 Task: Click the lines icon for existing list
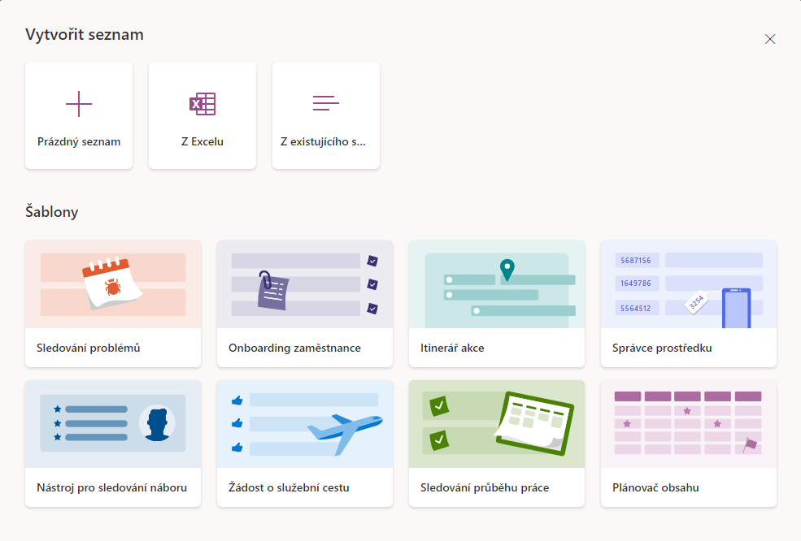325,103
